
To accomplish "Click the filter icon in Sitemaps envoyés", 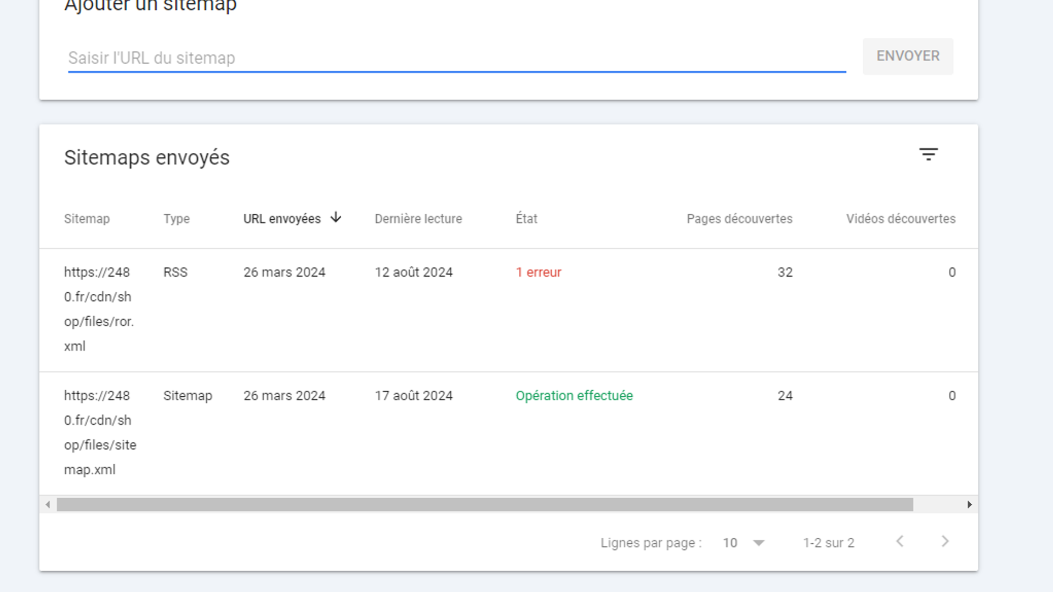I will [928, 155].
